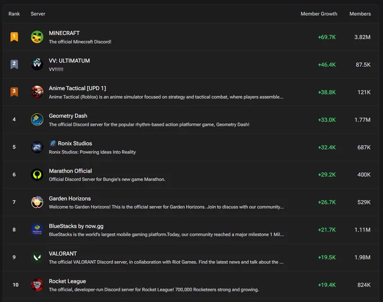
Task: Click the 121K members count
Action: pyautogui.click(x=364, y=92)
